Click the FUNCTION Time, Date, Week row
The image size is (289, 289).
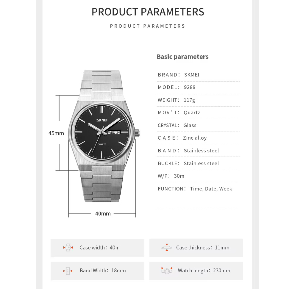pyautogui.click(x=198, y=189)
